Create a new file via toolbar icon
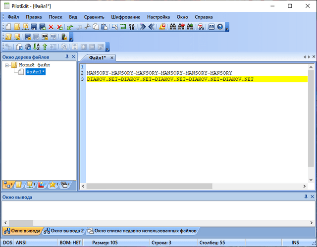Screen dimensions: 317x247 pos(8,27)
